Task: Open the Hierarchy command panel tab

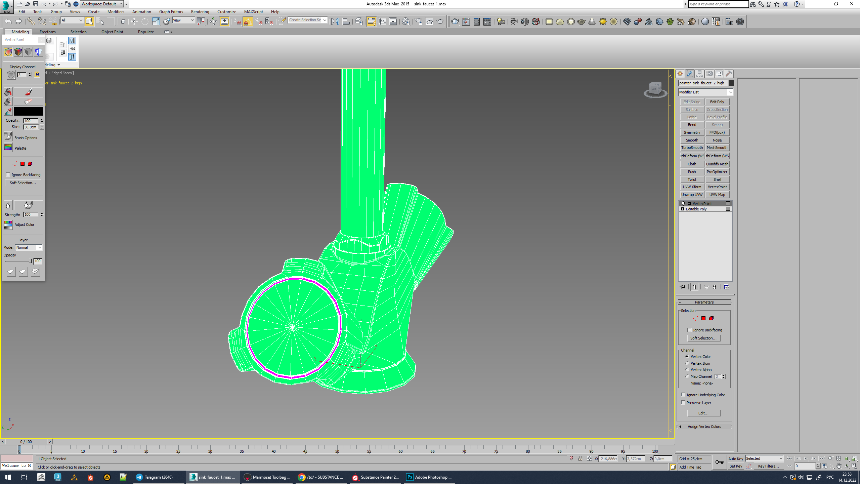Action: tap(699, 74)
